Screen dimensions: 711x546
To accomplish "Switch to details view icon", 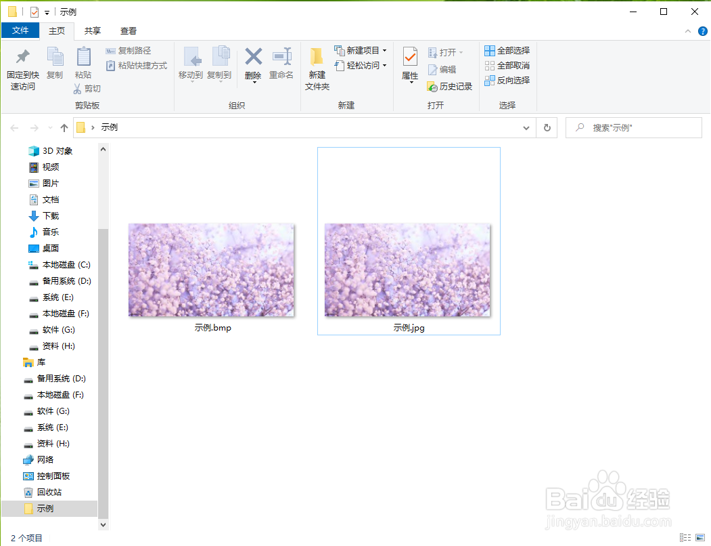I will pos(685,538).
